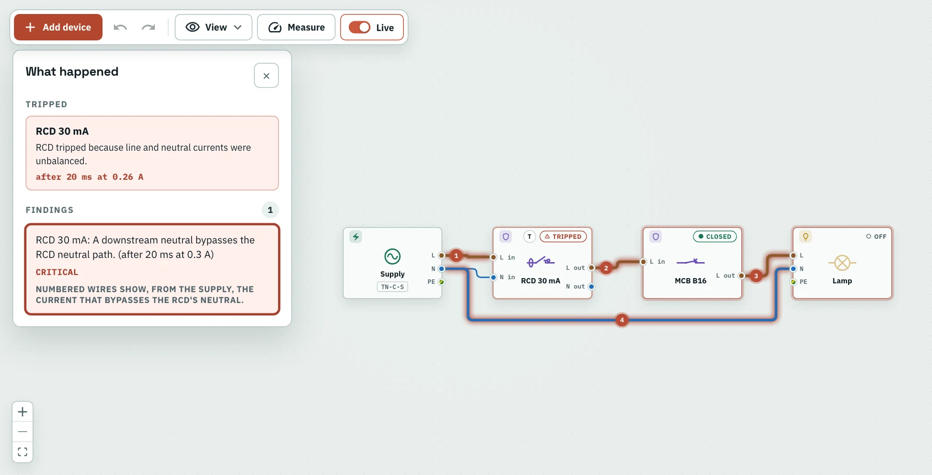
Task: Click 'after 20 ms at 0.26 A' text
Action: 90,177
